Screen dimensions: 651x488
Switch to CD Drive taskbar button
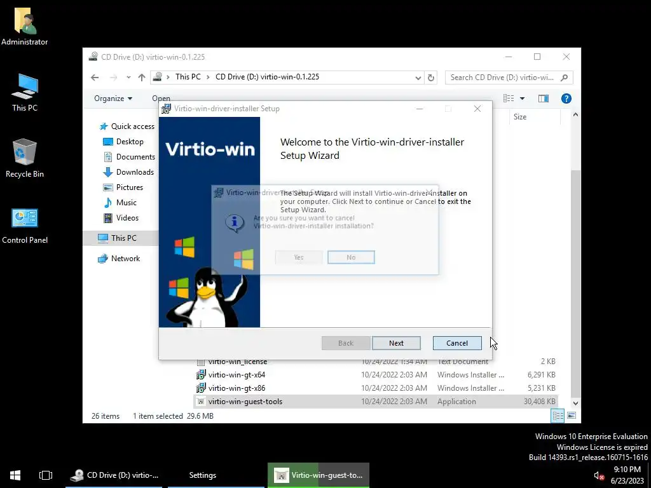pos(114,475)
